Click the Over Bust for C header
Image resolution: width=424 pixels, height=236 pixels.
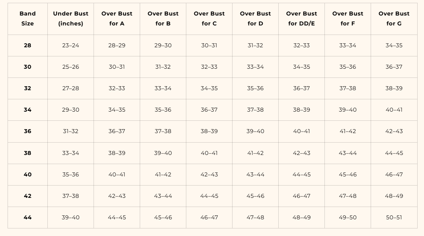pyautogui.click(x=209, y=19)
